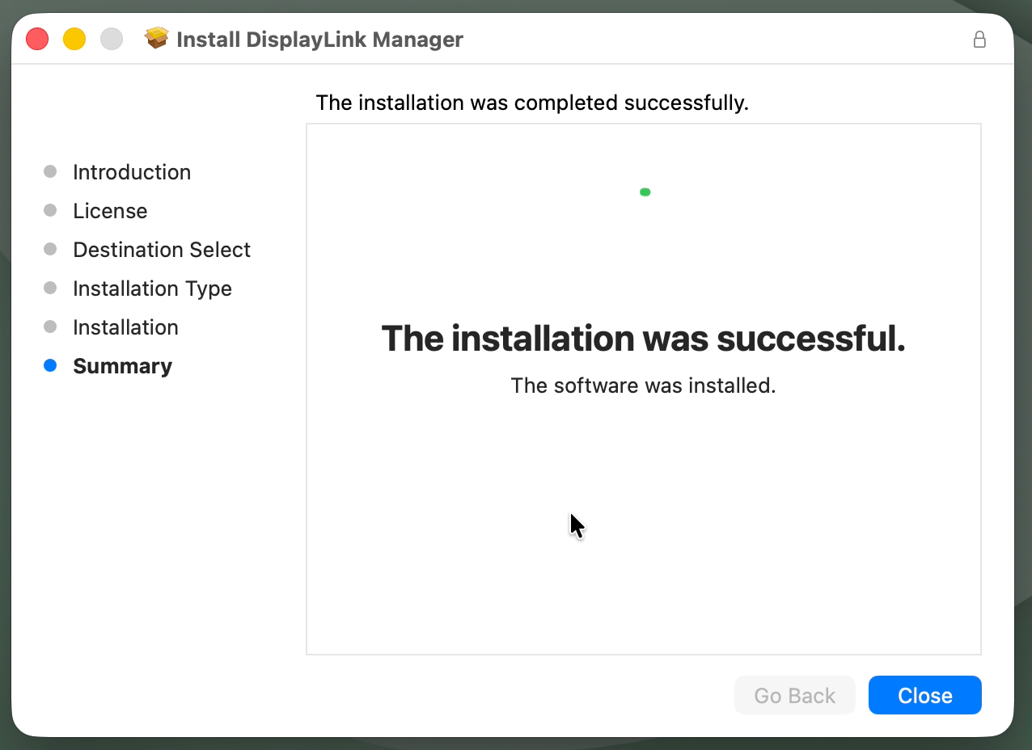Click the gray bullet beside Installation
The height and width of the screenshot is (750, 1032).
50,327
